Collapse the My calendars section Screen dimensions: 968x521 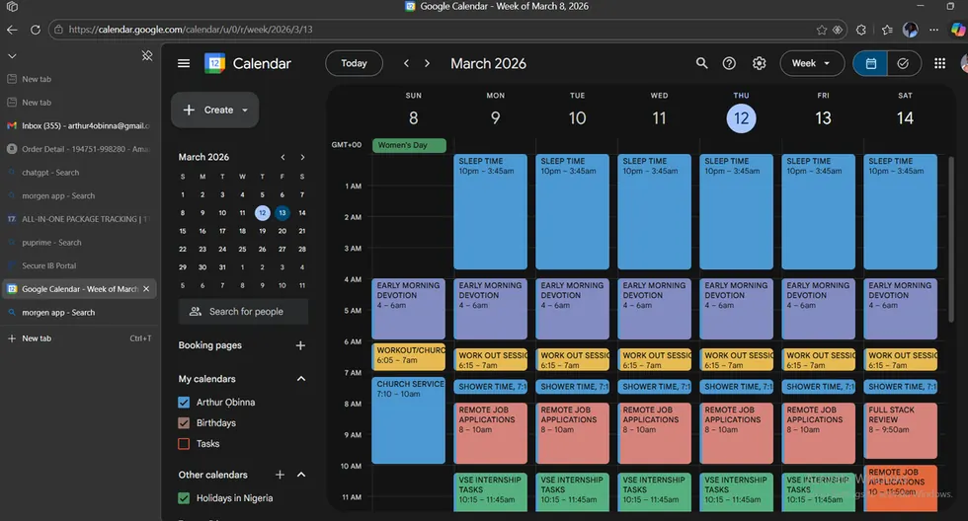coord(301,379)
